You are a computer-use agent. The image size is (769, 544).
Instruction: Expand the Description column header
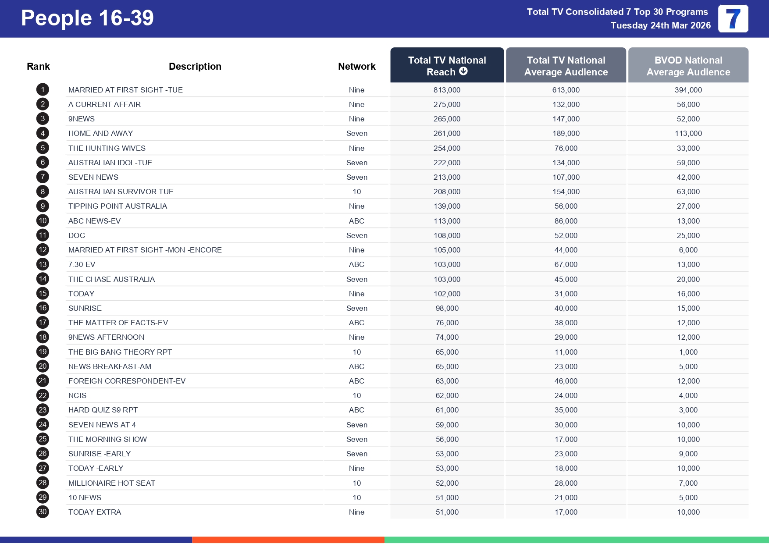[195, 66]
